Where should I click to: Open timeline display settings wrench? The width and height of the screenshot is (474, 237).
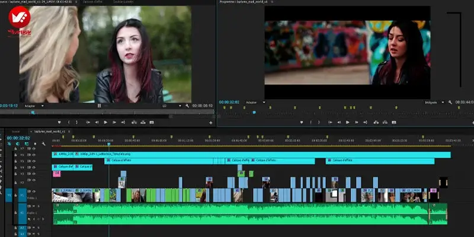click(43, 143)
